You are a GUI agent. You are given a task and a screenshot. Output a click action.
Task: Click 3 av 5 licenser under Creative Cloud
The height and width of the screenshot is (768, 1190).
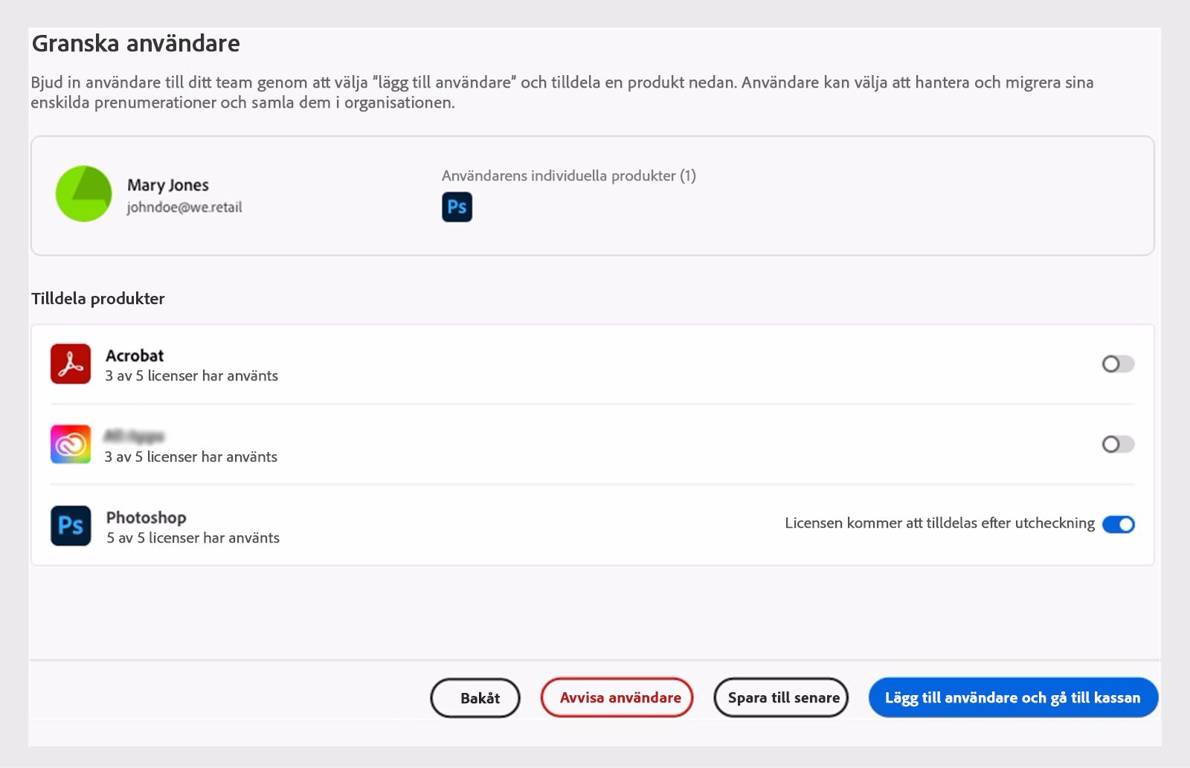click(x=191, y=457)
